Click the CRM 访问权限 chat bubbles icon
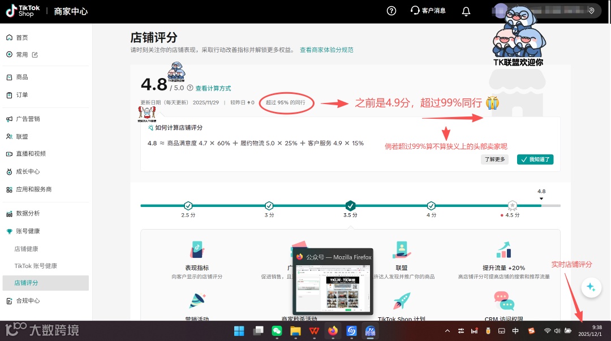611x341 pixels. pos(504,301)
